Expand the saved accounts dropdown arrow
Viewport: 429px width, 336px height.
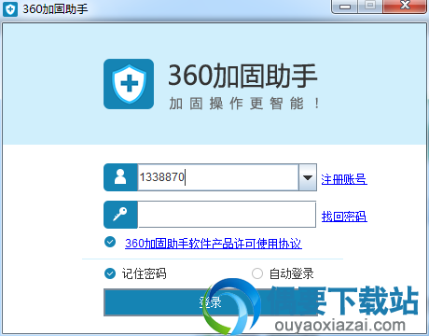point(308,177)
